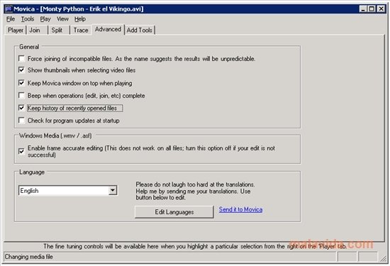The height and width of the screenshot is (266, 390).
Task: Minimize the Movica window
Action: [363, 9]
